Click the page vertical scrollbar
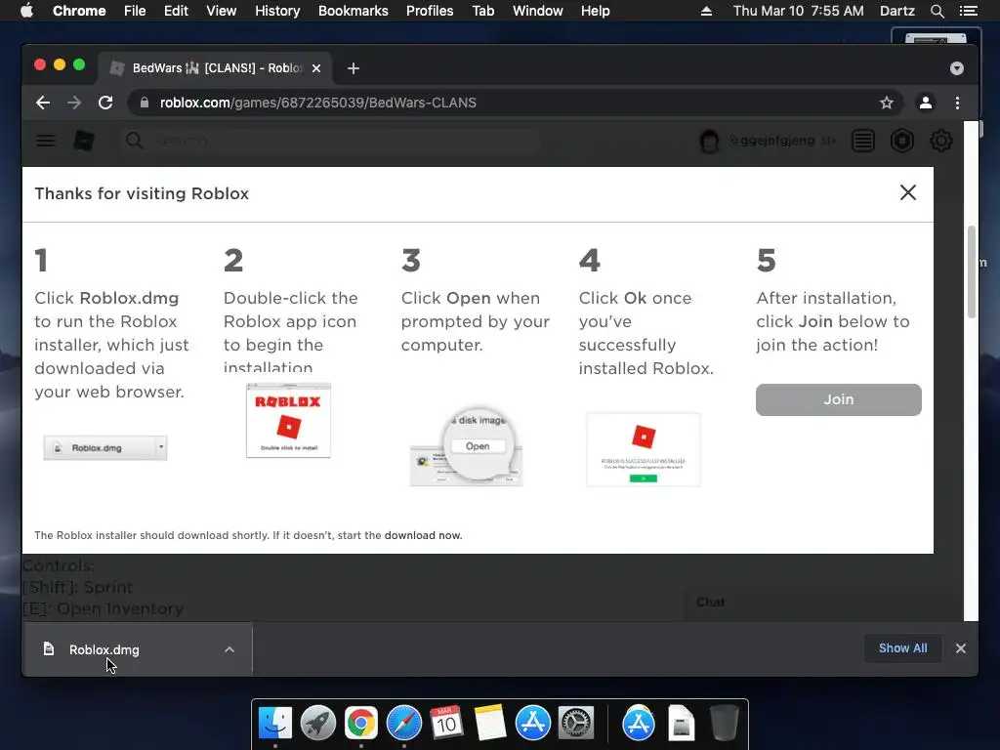Image resolution: width=1000 pixels, height=750 pixels. [972, 271]
